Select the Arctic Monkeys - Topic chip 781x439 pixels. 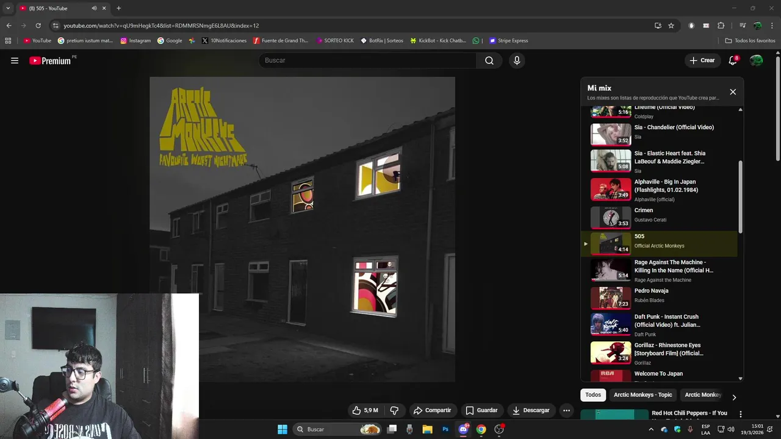642,395
